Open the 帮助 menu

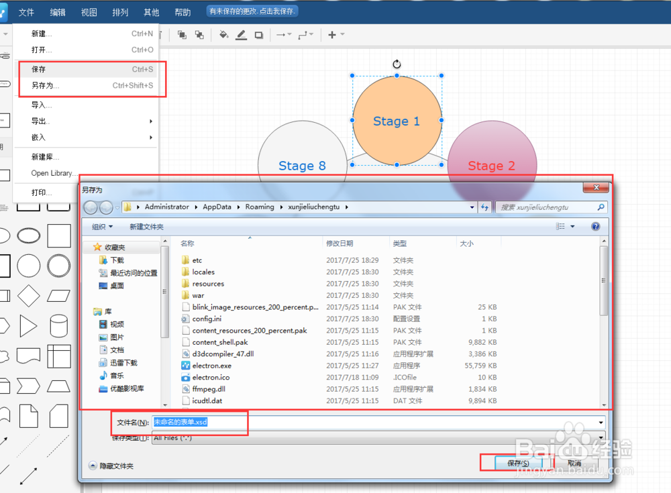coord(183,13)
